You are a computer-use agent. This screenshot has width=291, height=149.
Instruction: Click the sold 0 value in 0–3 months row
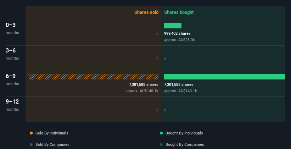[x=157, y=33]
